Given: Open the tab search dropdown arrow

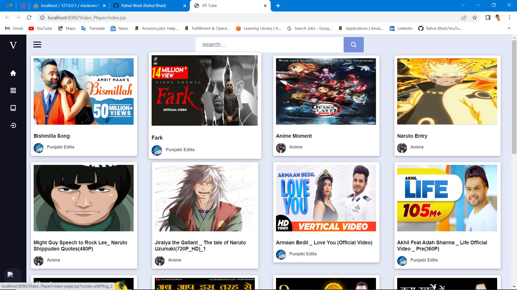Looking at the screenshot, I should click(463, 5).
